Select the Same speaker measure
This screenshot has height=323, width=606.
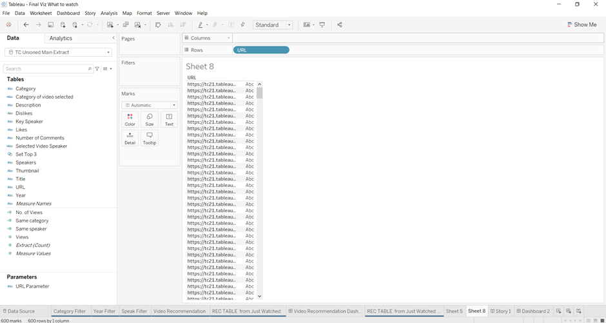pos(31,229)
